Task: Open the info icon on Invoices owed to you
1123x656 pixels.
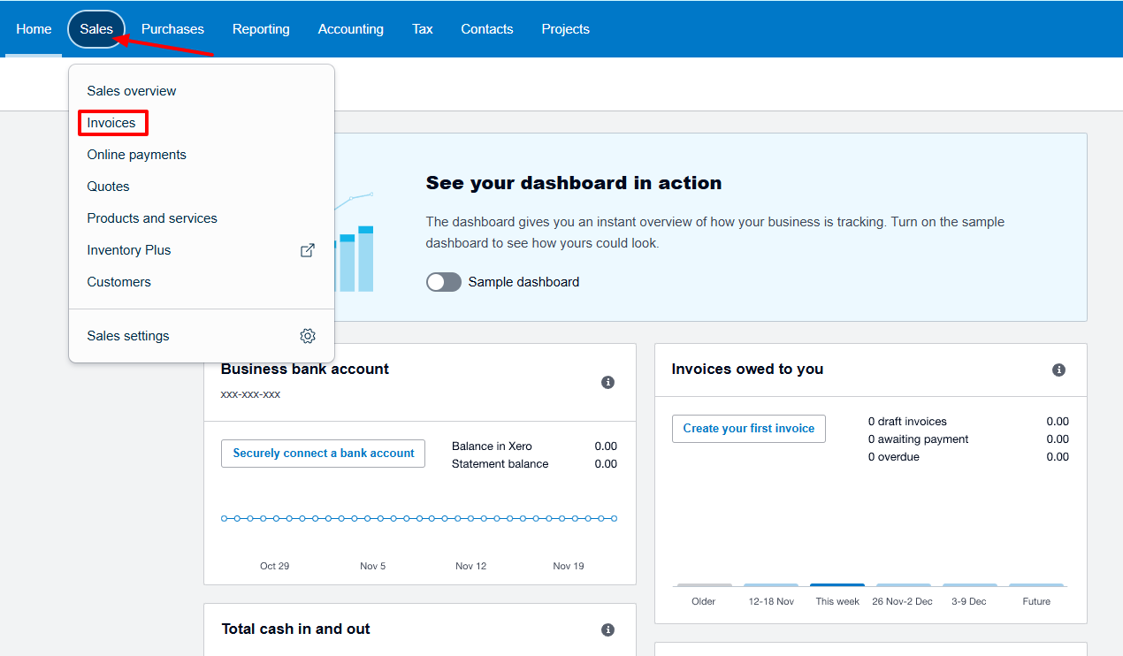Action: (1058, 370)
